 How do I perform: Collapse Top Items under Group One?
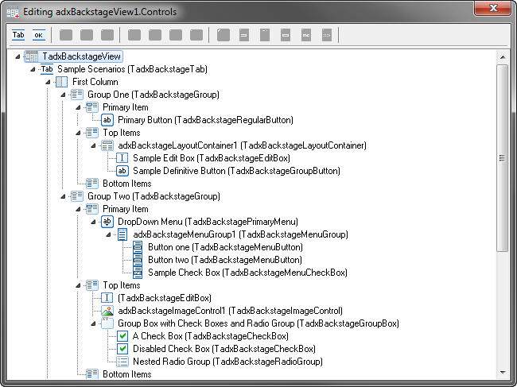(x=78, y=133)
